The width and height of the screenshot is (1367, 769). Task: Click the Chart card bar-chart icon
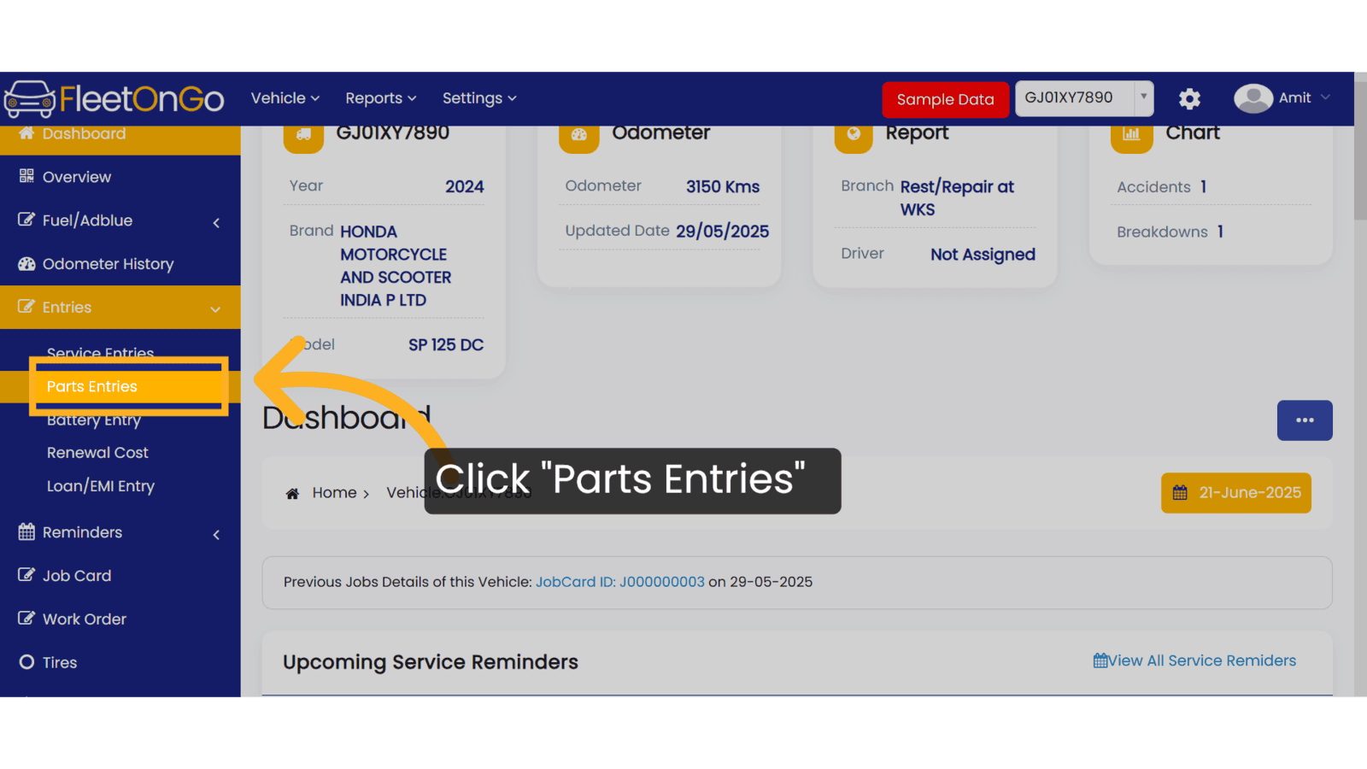1131,135
